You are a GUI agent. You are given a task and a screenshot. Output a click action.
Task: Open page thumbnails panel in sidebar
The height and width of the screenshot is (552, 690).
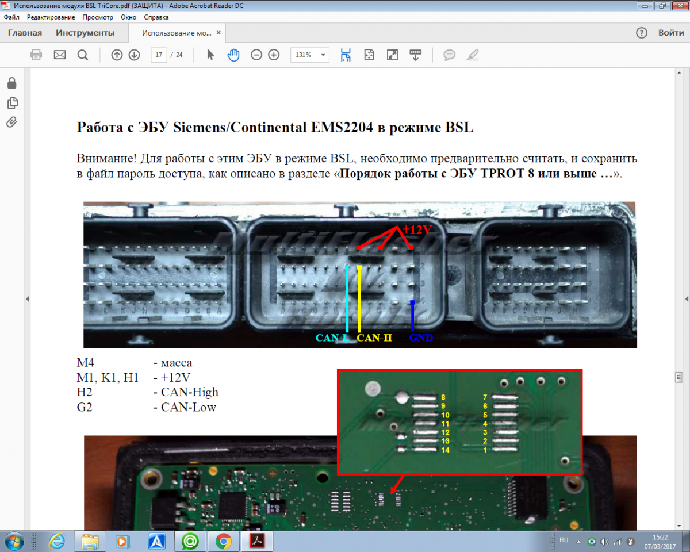coord(11,103)
